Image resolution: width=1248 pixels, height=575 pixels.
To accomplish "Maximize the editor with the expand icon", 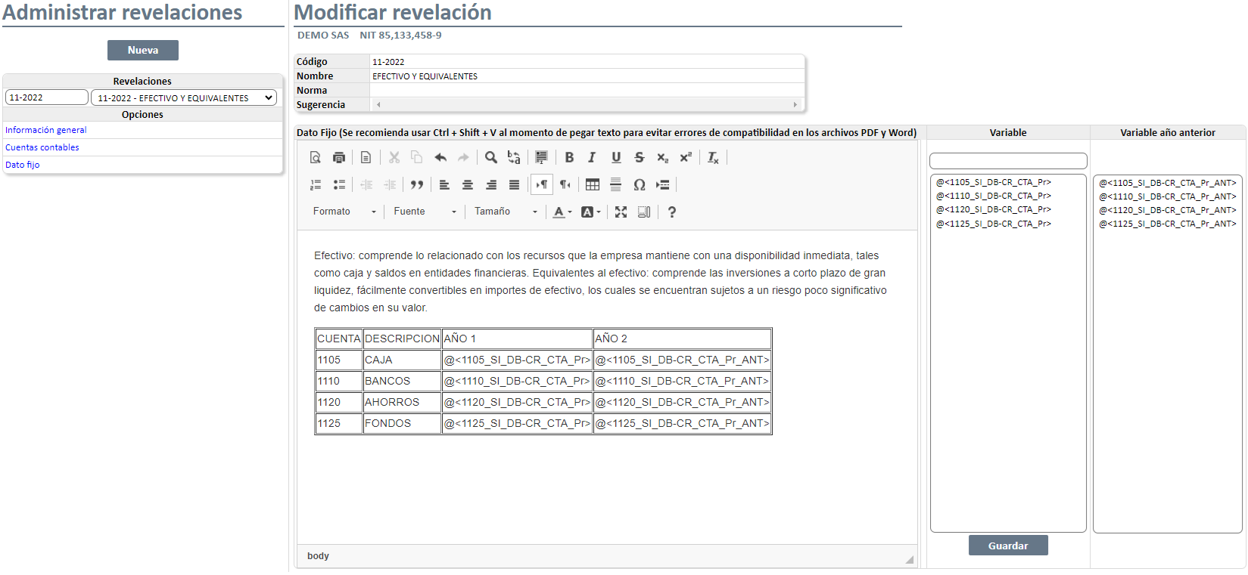I will pos(621,212).
